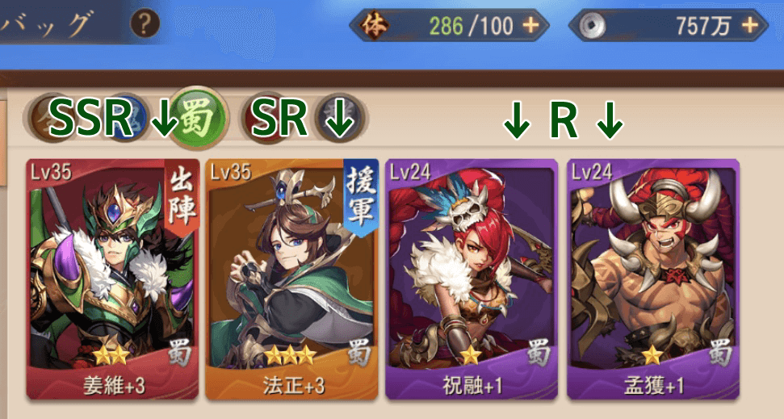
Task: Open the 法正+3 hero card
Action: point(292,279)
